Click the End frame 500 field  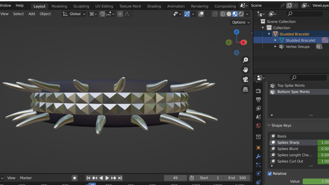pyautogui.click(x=237, y=178)
